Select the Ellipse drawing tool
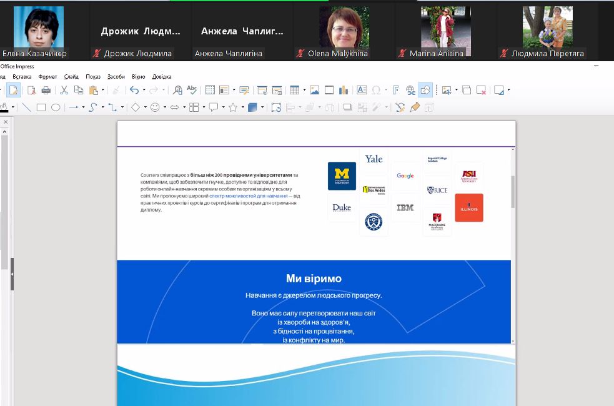 pyautogui.click(x=56, y=107)
